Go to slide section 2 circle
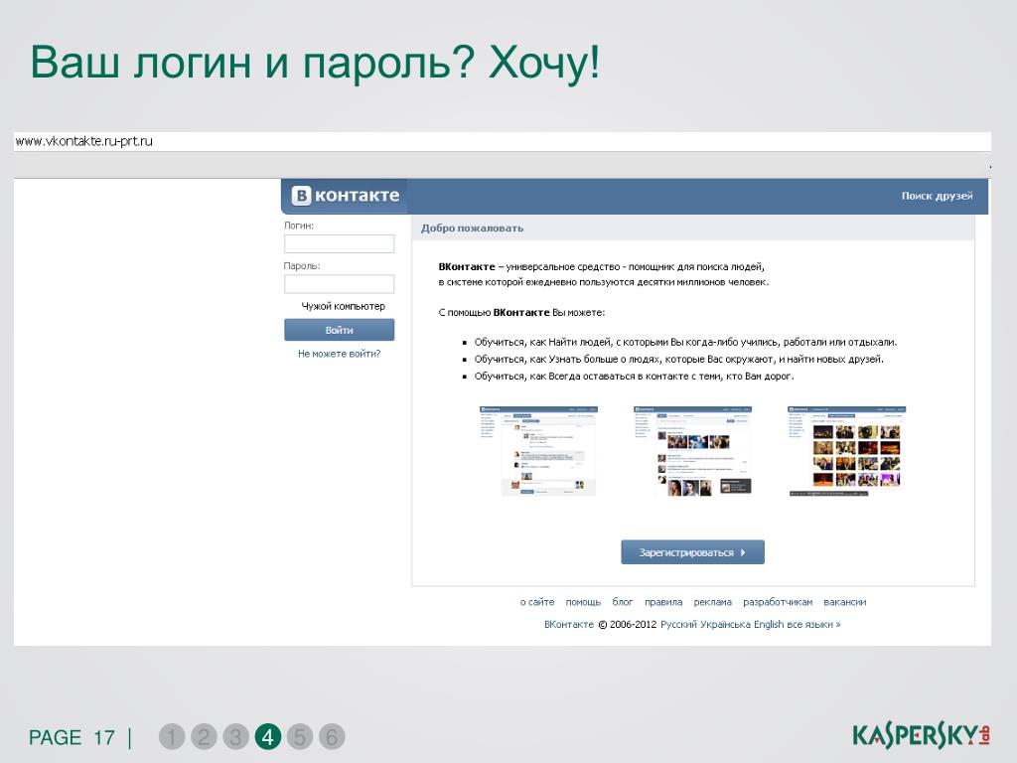Image resolution: width=1017 pixels, height=763 pixels. click(x=204, y=736)
